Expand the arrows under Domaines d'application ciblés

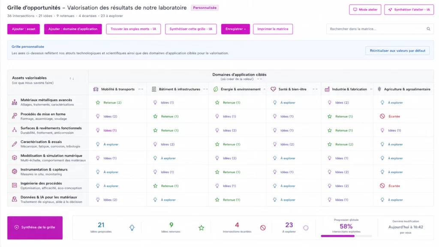click(259, 79)
